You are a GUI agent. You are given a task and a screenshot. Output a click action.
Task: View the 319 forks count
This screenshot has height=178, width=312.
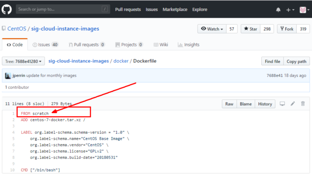(x=303, y=29)
